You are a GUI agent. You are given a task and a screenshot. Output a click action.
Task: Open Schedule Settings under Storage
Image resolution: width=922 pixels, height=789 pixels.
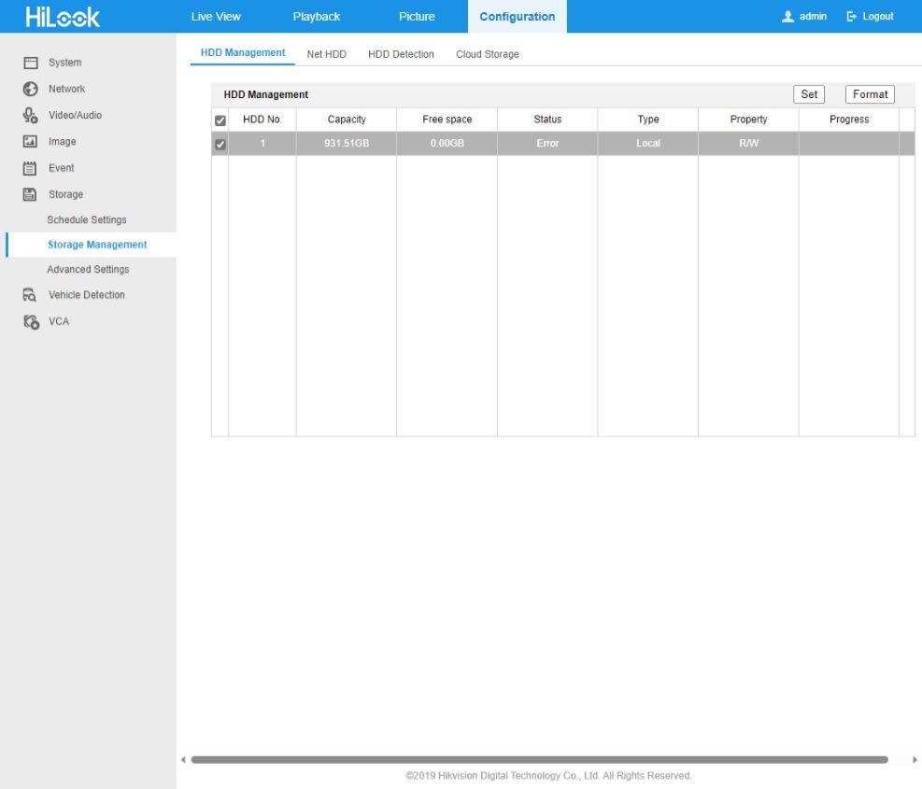click(x=87, y=220)
